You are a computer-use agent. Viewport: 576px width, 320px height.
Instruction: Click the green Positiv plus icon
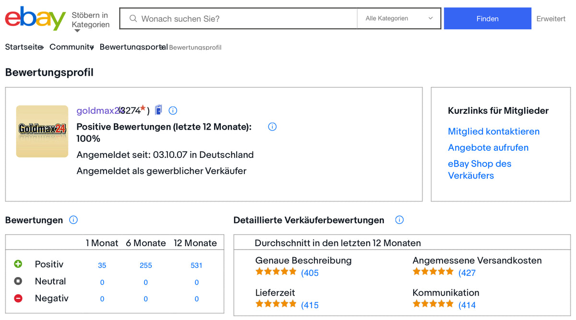18,264
